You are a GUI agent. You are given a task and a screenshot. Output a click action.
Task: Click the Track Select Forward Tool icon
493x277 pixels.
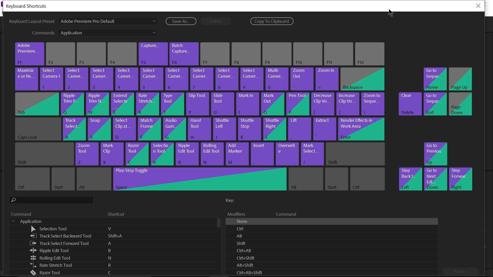click(33, 243)
